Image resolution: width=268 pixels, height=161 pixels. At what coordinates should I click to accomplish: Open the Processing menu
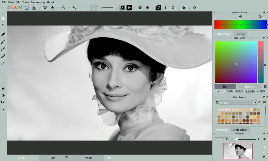click(x=38, y=2)
